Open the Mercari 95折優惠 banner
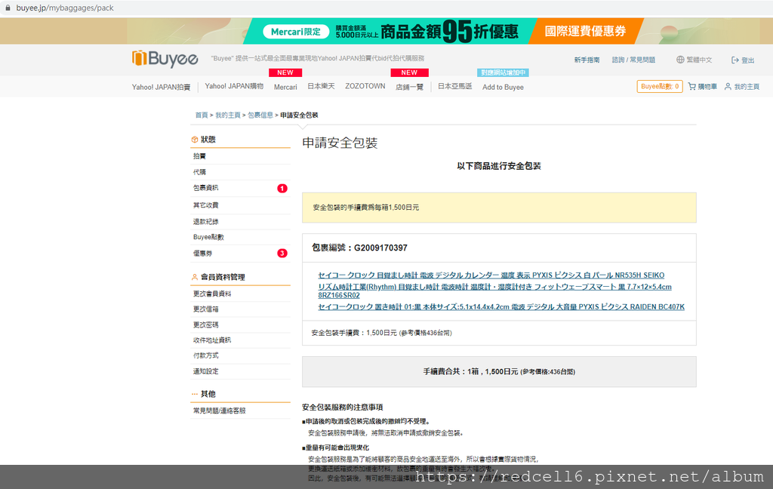Image resolution: width=773 pixels, height=489 pixels. [390, 32]
